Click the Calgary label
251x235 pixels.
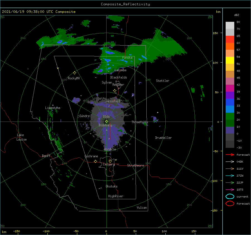pos(109,164)
